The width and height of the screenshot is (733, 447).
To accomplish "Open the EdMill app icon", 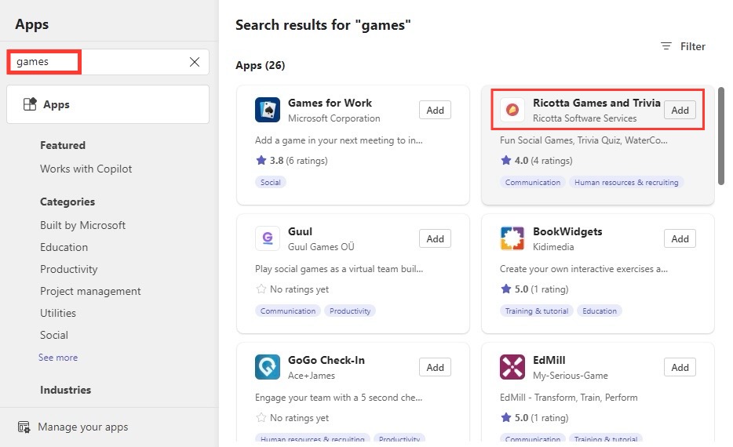I will point(512,367).
